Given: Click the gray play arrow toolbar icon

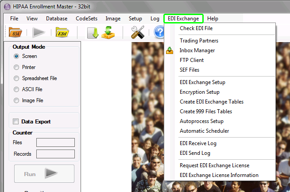Looking at the screenshot, I should [39, 32].
